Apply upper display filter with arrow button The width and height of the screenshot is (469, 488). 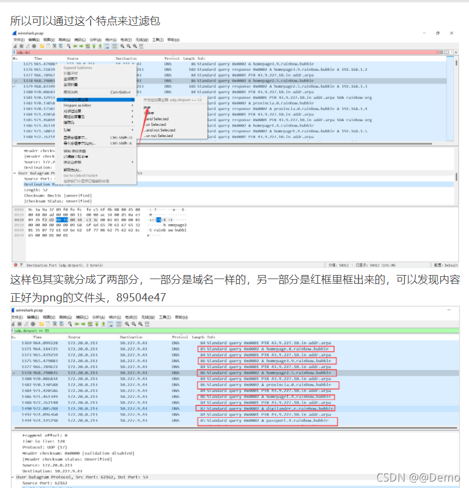click(447, 52)
